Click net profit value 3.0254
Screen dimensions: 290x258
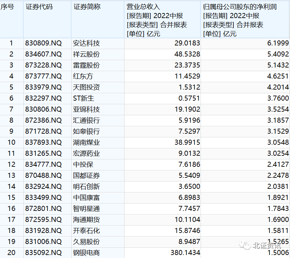[x=278, y=153]
